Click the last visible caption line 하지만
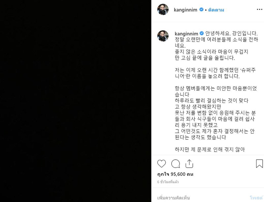This screenshot has height=202, width=264. click(210, 149)
